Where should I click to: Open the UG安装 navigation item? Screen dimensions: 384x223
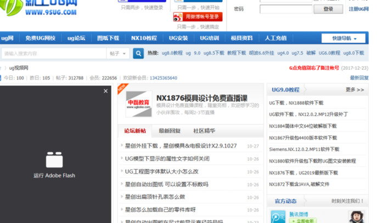178,38
